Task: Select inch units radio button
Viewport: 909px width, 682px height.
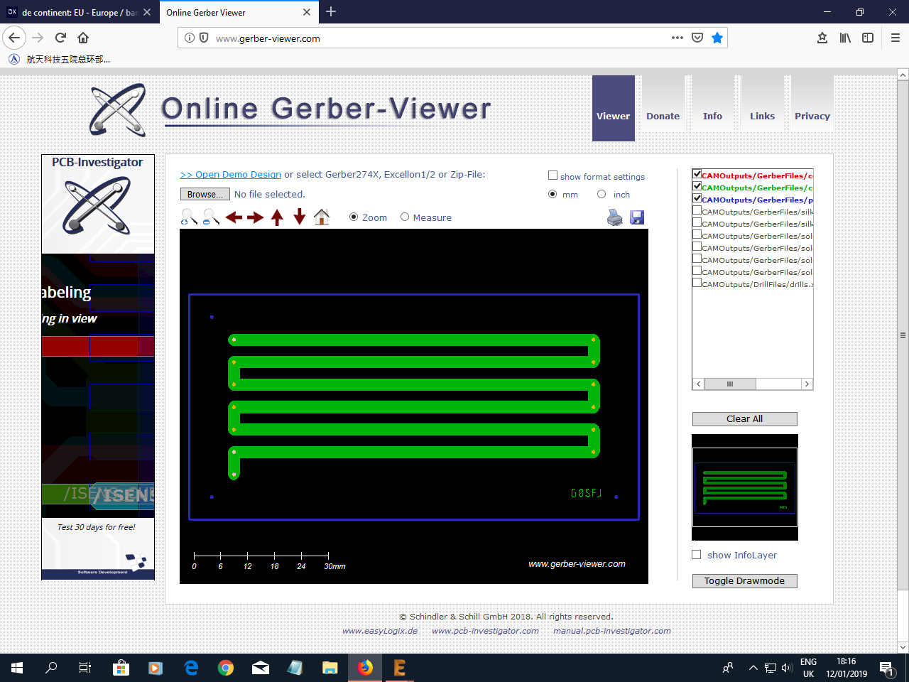Action: coord(602,194)
